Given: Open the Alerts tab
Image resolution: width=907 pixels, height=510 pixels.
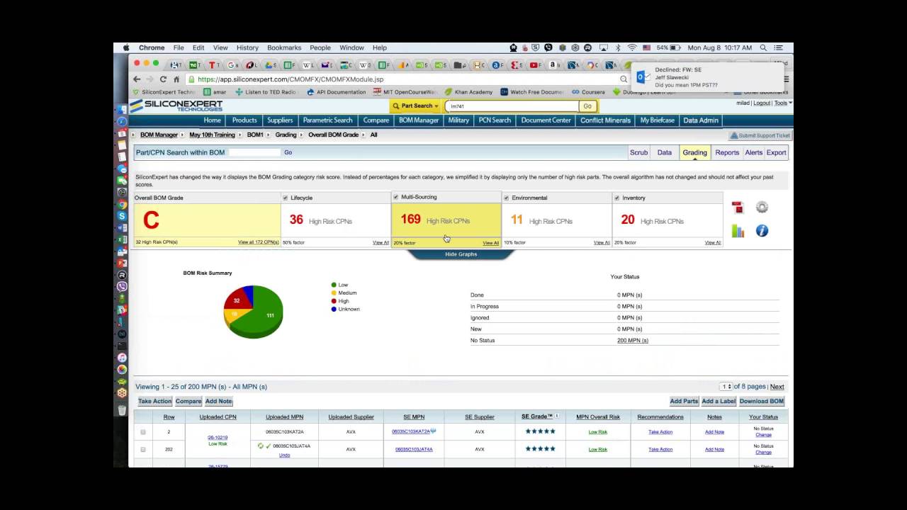Looking at the screenshot, I should (754, 152).
